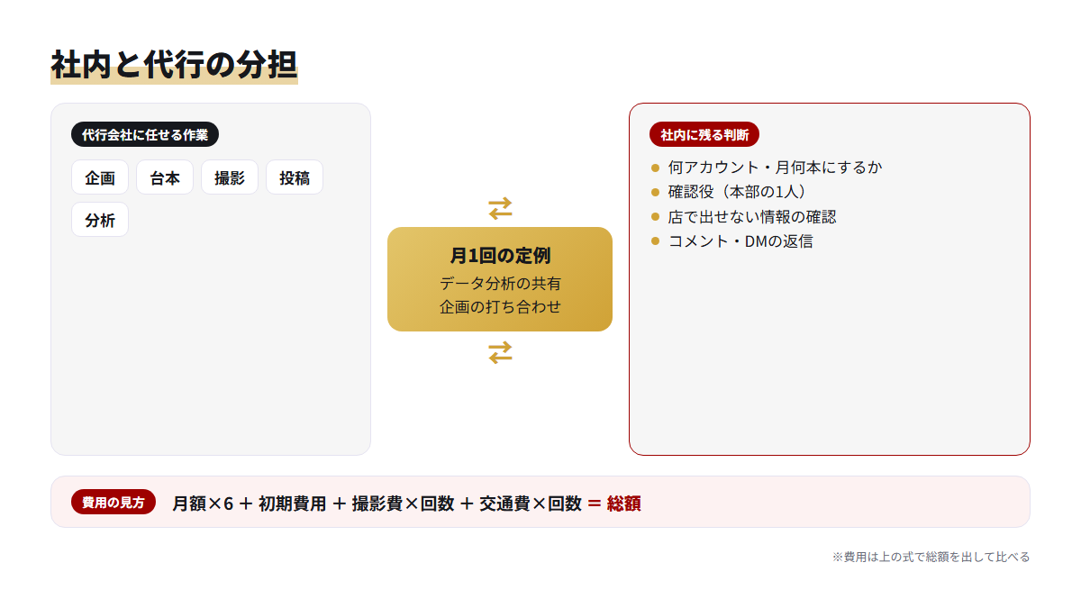Screen dimensions: 1081x608
Task: Click bullet dot beside コメント・DMの返信
Action: tap(656, 241)
